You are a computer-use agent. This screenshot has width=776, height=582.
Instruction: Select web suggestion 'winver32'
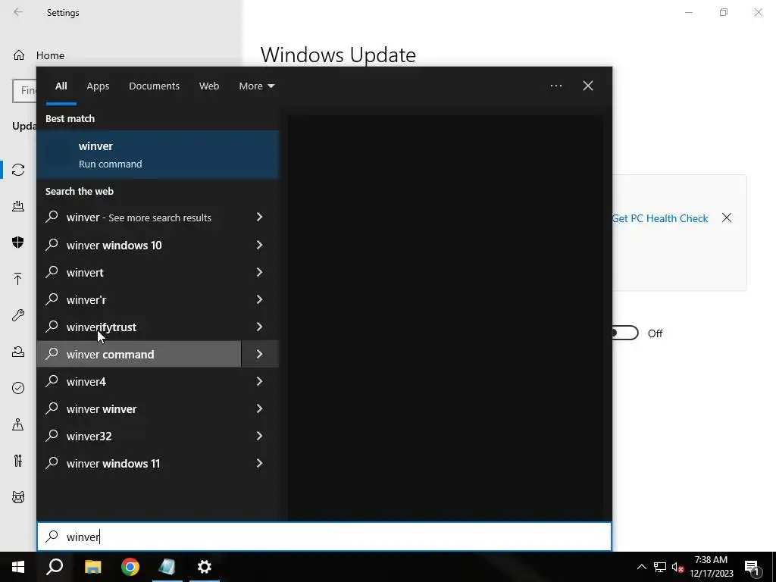139,436
